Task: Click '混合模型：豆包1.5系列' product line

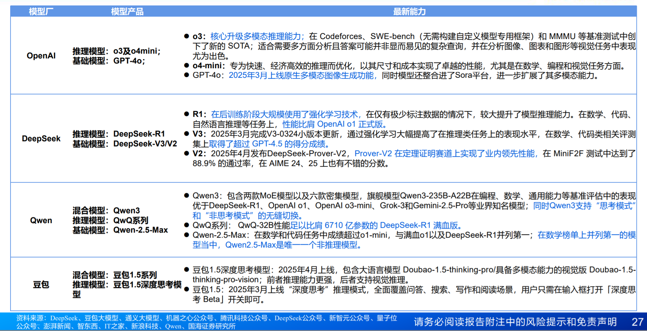Action: (x=115, y=275)
